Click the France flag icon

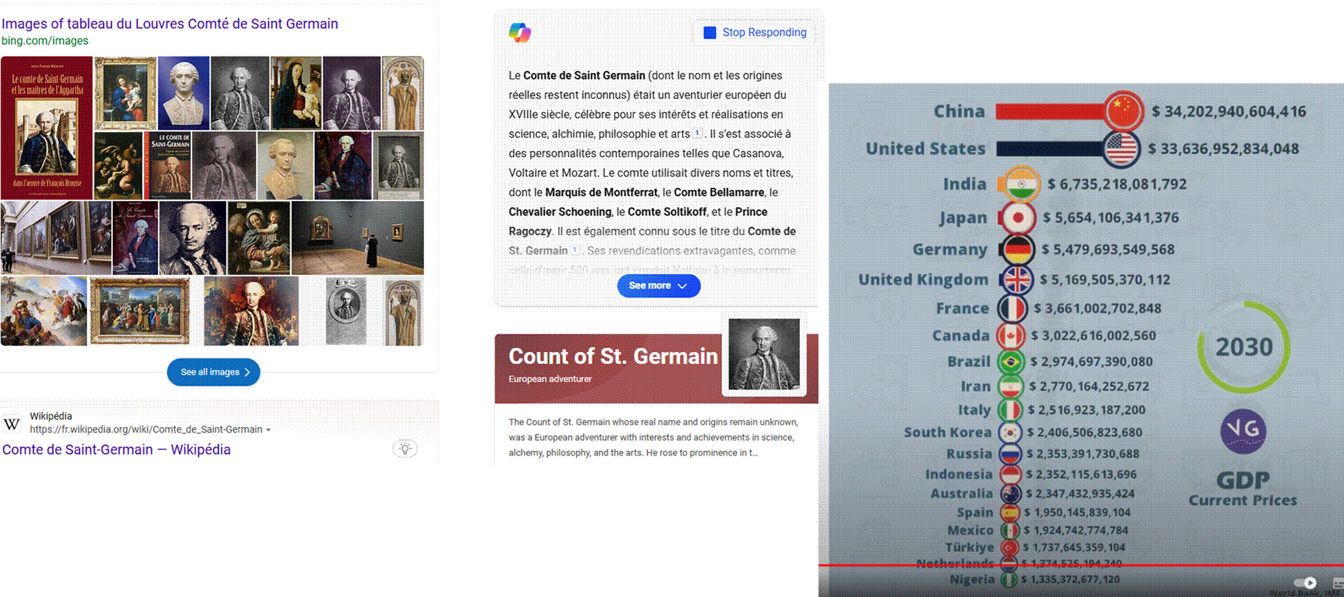1012,308
